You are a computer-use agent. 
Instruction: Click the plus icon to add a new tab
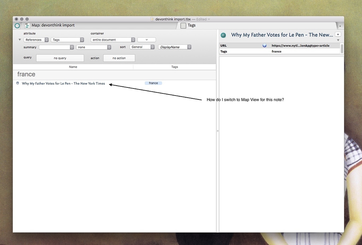point(340,25)
